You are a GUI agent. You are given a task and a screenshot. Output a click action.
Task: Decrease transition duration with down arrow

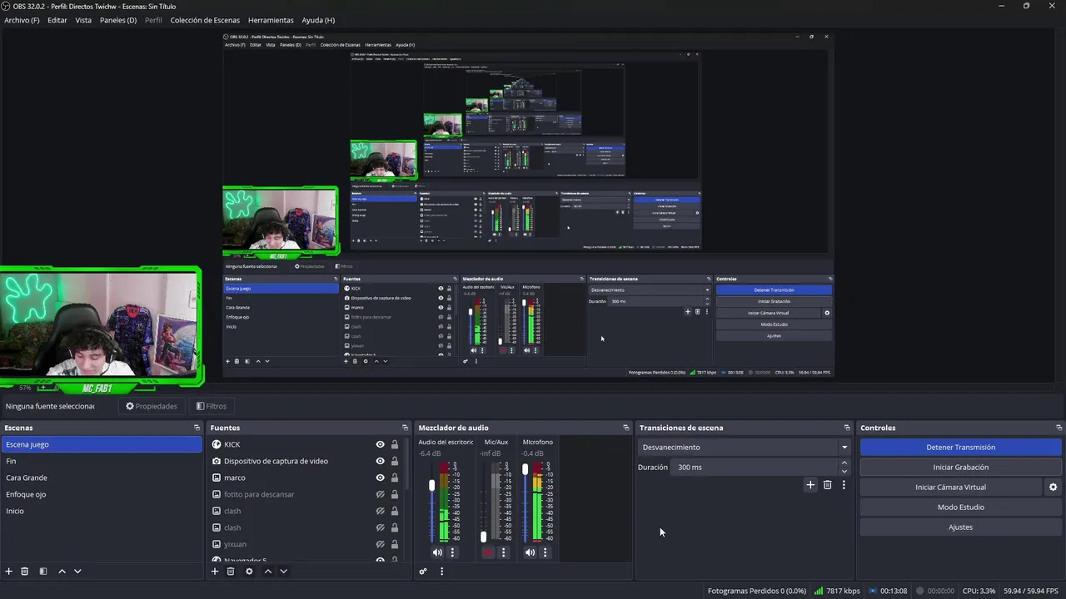point(844,471)
